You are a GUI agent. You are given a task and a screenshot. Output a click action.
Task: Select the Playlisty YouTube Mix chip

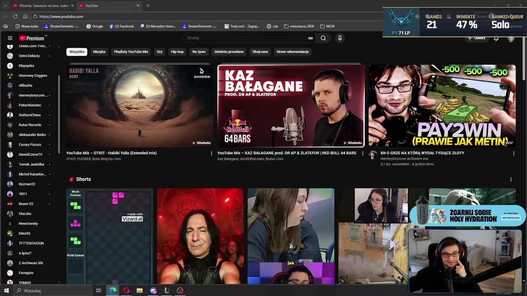131,52
